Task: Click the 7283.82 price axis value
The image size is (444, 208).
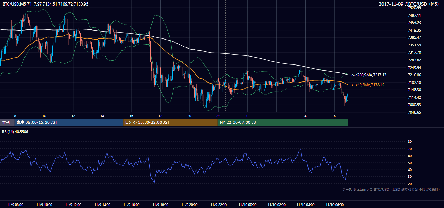Action: pos(414,60)
